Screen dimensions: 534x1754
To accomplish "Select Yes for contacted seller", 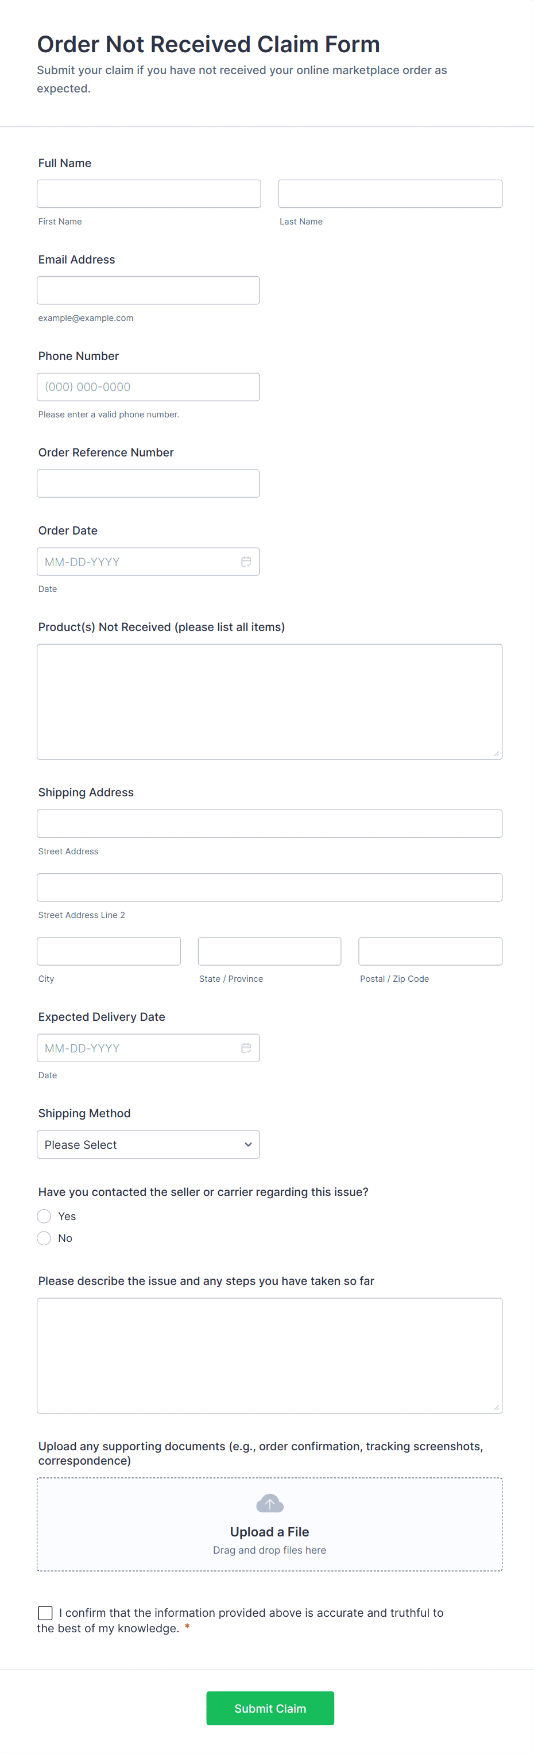I will (44, 1216).
